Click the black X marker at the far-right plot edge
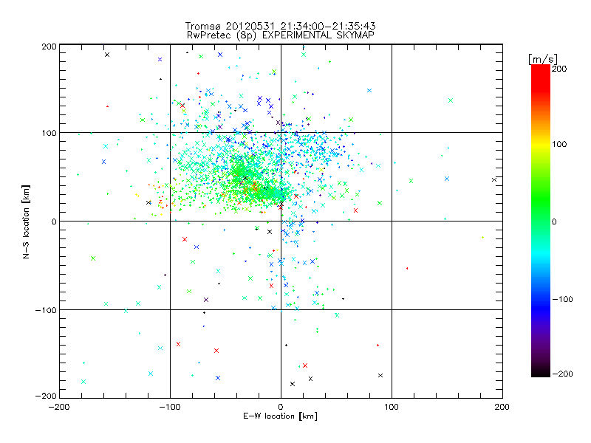The image size is (591, 443). point(494,179)
